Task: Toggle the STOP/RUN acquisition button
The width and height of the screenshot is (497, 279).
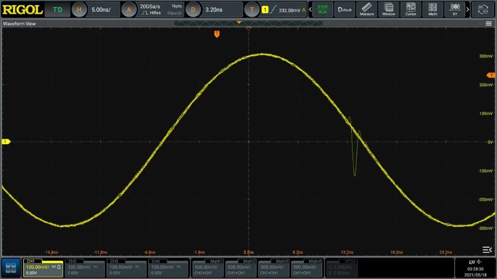Action: [x=323, y=10]
